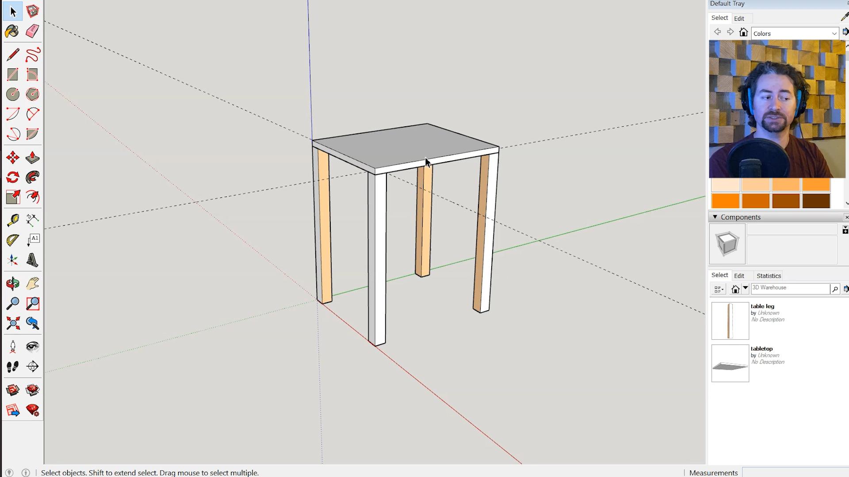Open the components view options menu
The width and height of the screenshot is (849, 477).
[719, 289]
